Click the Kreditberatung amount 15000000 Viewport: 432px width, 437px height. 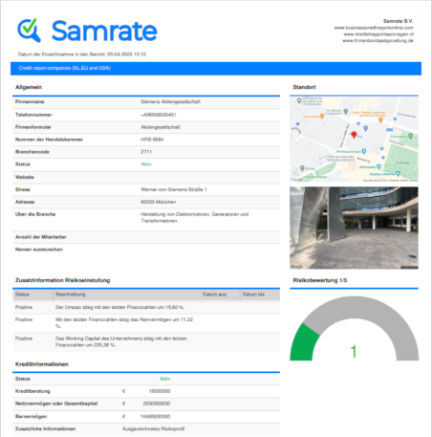point(160,391)
